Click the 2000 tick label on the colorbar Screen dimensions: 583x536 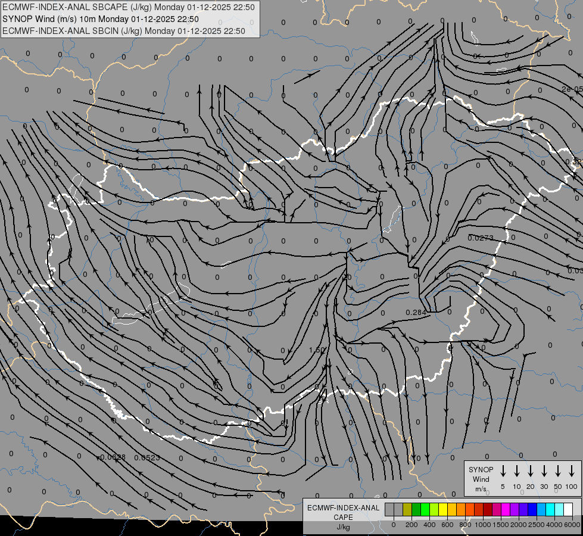pyautogui.click(x=519, y=525)
